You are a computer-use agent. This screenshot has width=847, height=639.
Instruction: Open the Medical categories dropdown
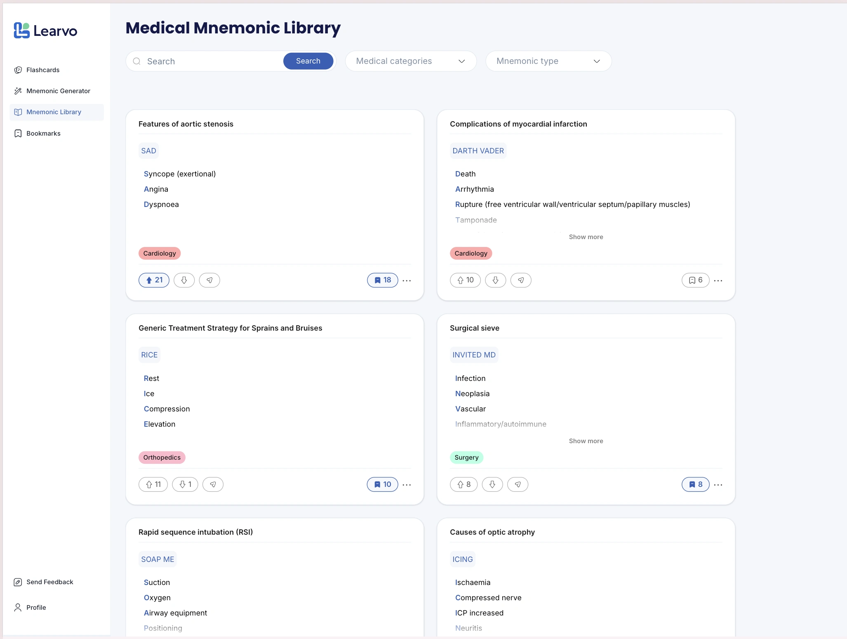(x=411, y=61)
